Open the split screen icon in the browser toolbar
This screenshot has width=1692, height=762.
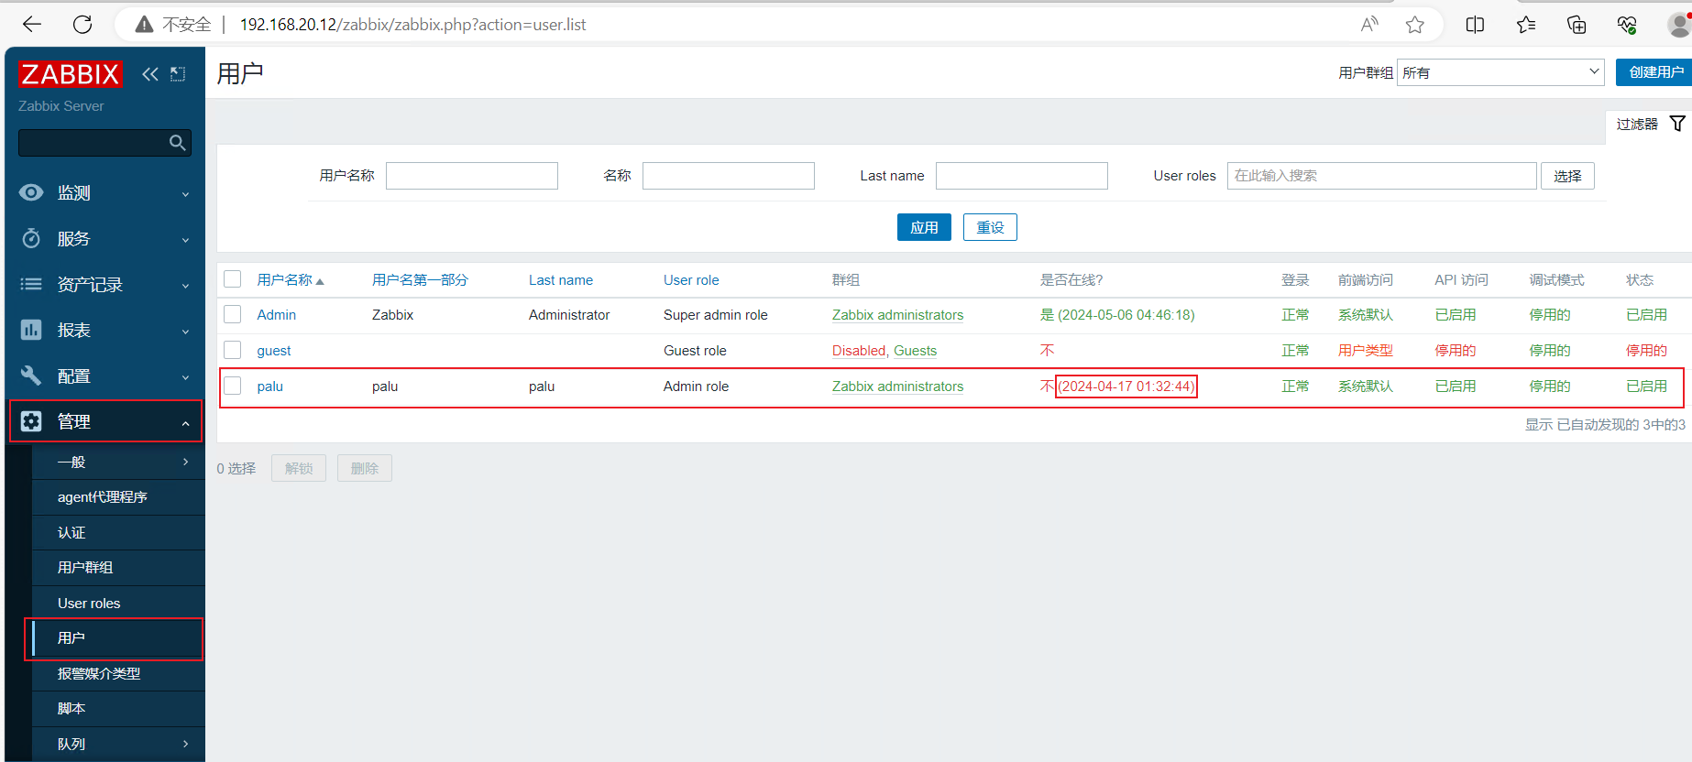[1476, 25]
